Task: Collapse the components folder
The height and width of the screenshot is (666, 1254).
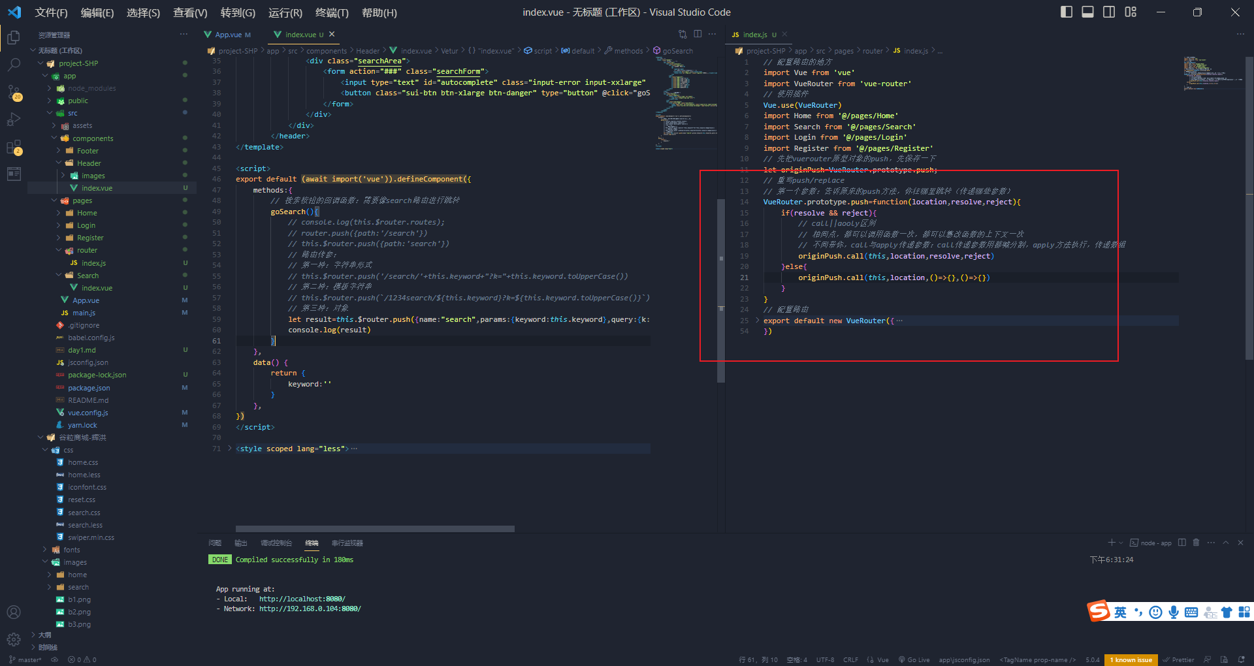Action: click(93, 138)
